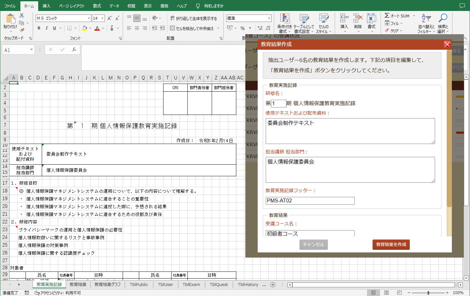Open the font size dropdown
This screenshot has width=470, height=296.
(x=103, y=18)
